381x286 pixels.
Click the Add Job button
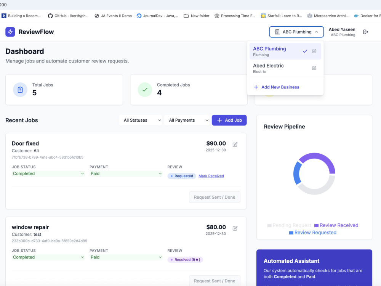229,120
